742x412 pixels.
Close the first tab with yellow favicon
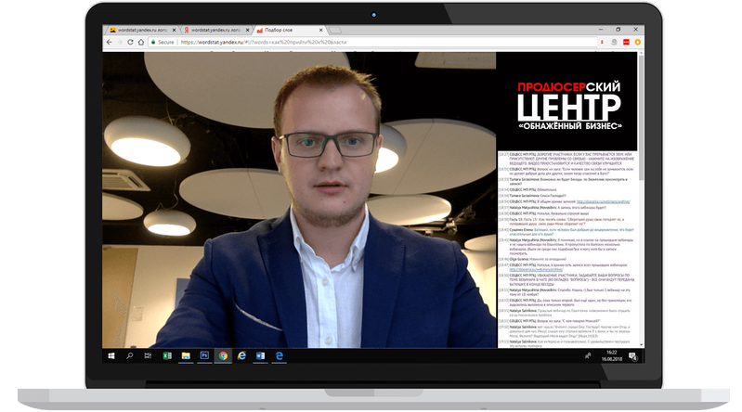click(175, 30)
